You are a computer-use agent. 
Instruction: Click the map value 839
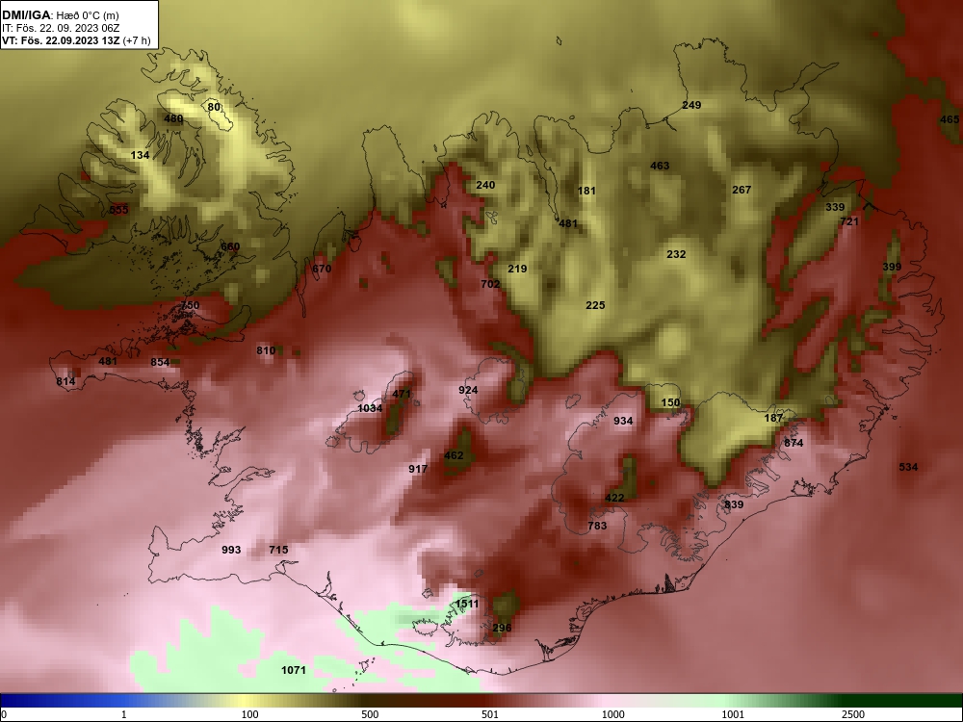(x=734, y=504)
